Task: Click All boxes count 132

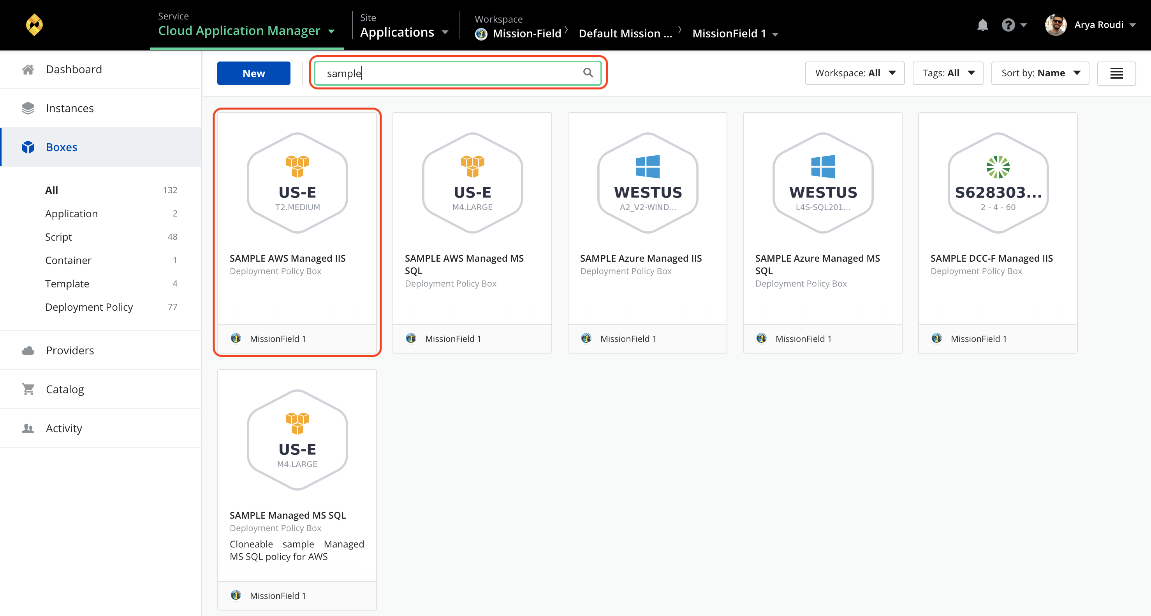Action: point(170,190)
